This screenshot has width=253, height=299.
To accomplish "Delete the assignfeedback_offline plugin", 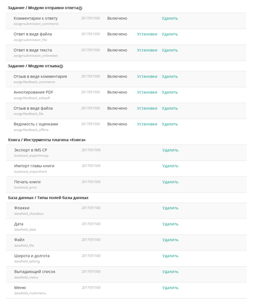I will [x=170, y=124].
